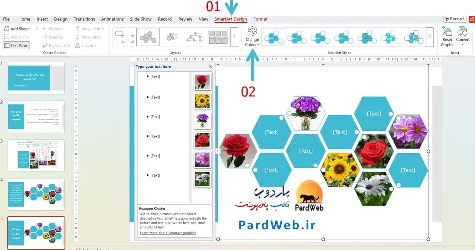This screenshot has height=250, width=475.
Task: Select slide 2 thumbnail
Action: [x=36, y=117]
